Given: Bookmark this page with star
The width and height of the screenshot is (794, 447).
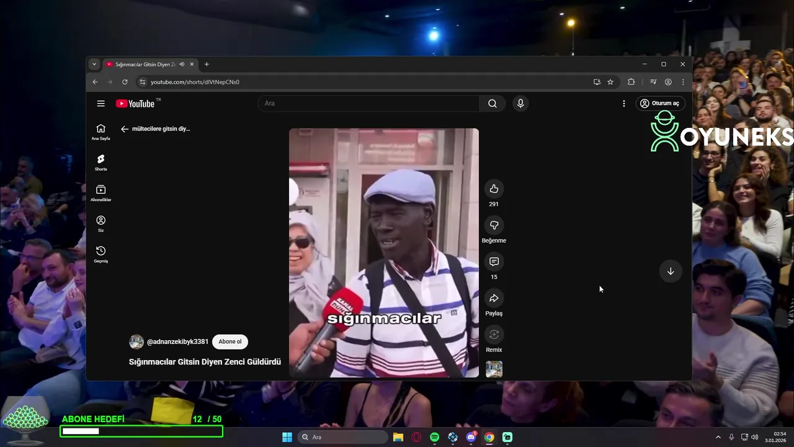Looking at the screenshot, I should [610, 82].
